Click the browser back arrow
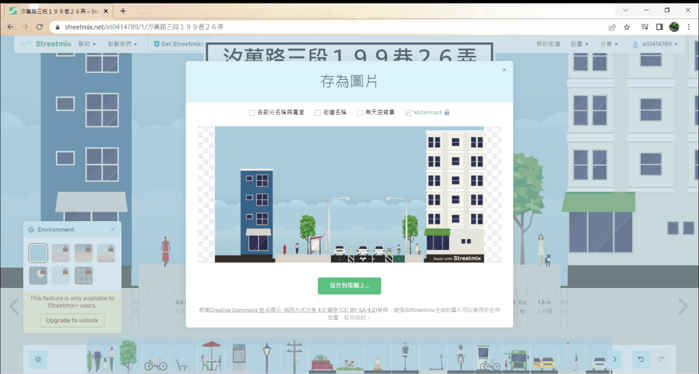 tap(10, 27)
